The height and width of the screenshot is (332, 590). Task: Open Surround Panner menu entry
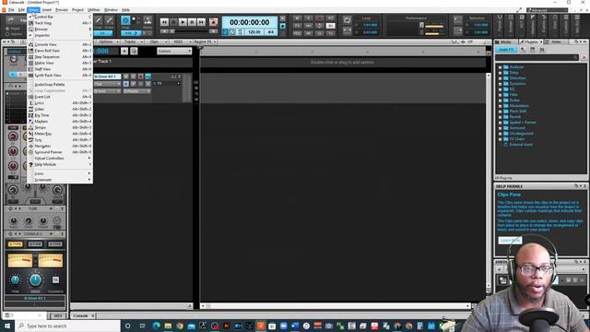tap(60, 152)
